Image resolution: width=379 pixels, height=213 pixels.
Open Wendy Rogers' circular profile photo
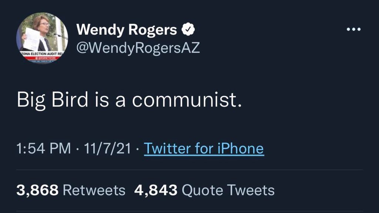tap(42, 38)
